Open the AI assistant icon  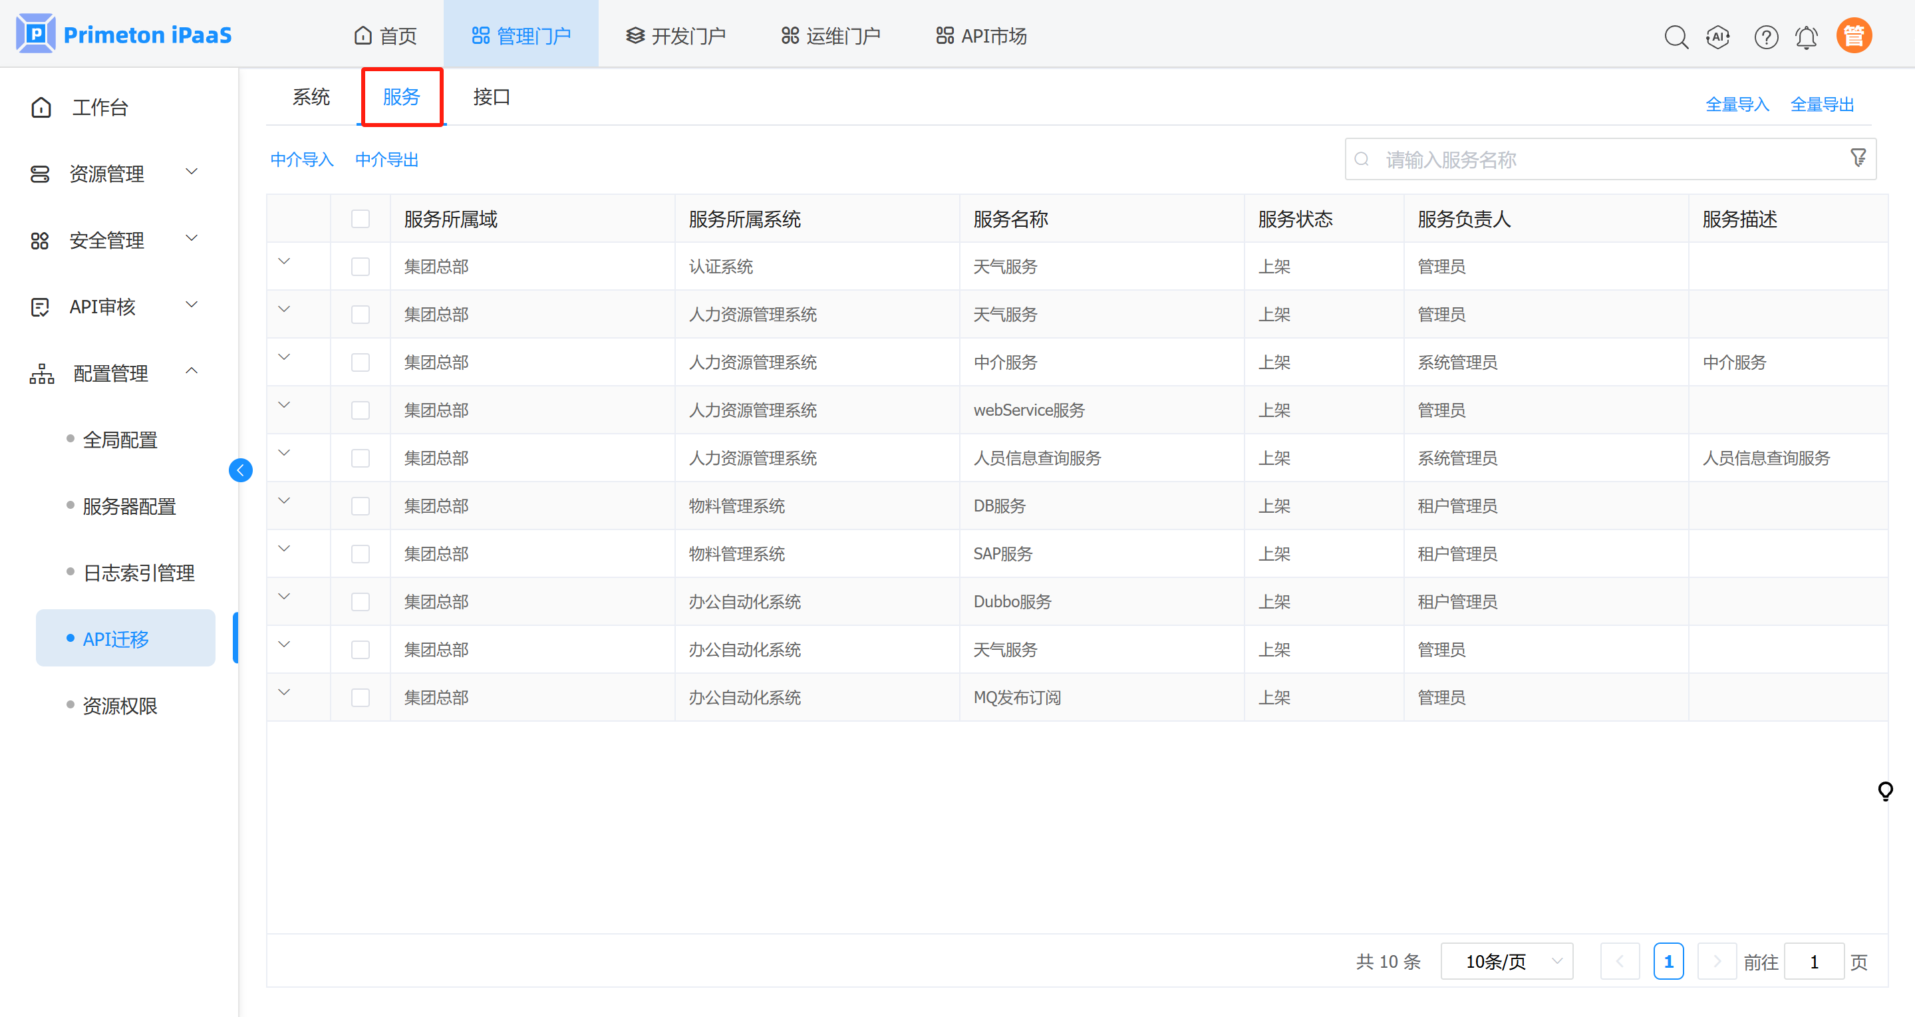click(1718, 37)
